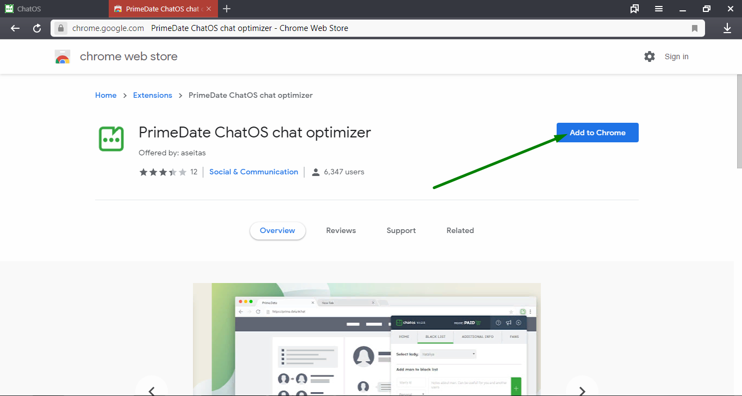Viewport: 742px width, 396px height.
Task: Close the PrimeDate ChatOS tab
Action: pyautogui.click(x=209, y=9)
